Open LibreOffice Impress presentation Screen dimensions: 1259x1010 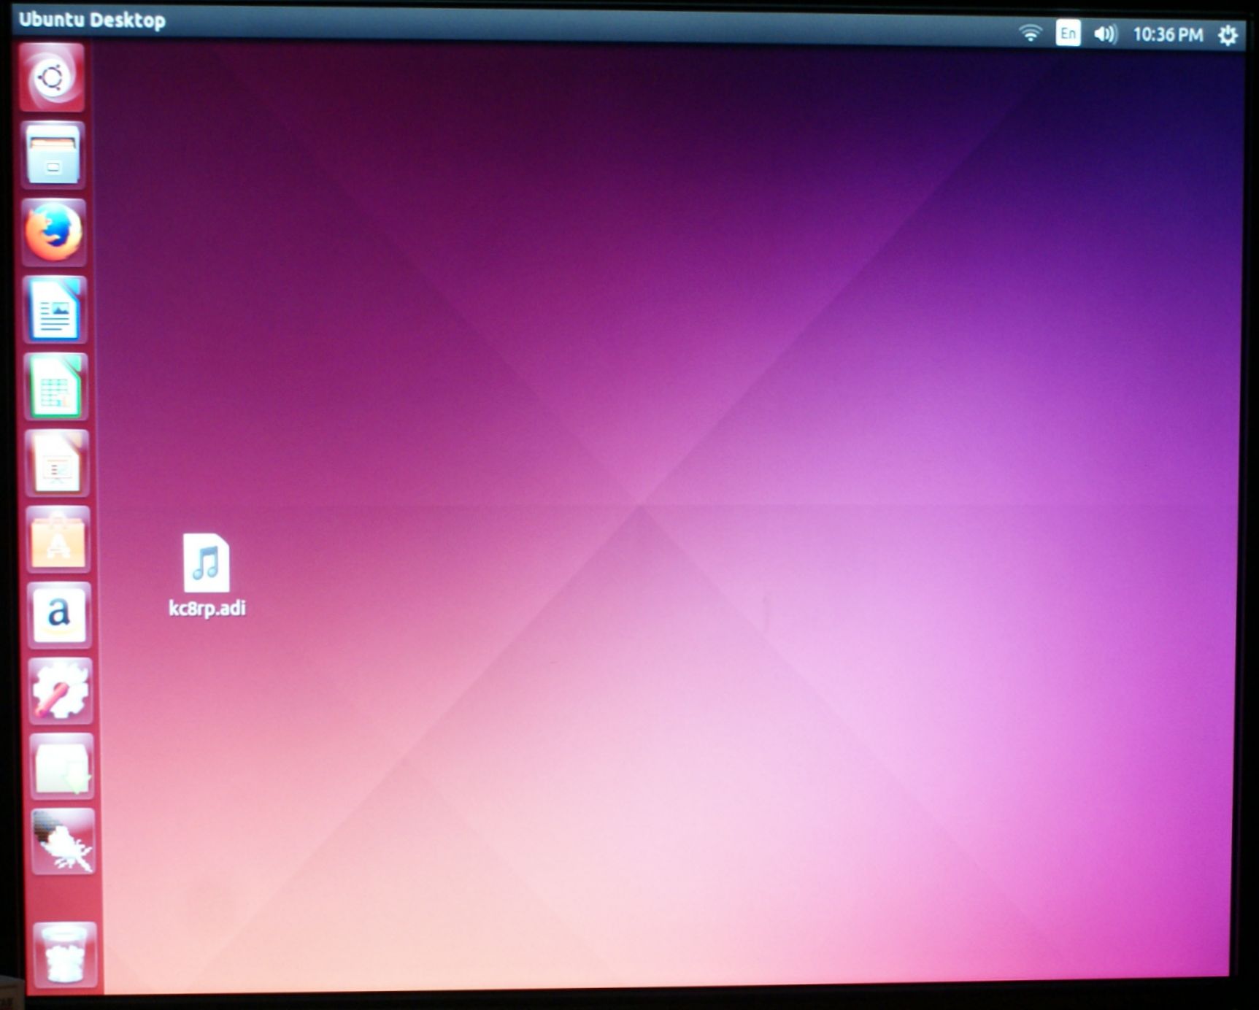tap(58, 464)
